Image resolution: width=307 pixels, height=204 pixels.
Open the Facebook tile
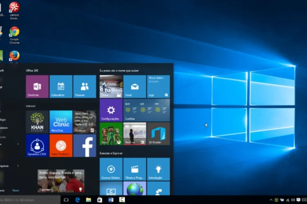[85, 145]
